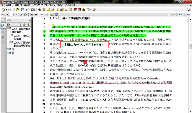Add a sticky note comment via speech bubble icon
The image size is (192, 113).
click(x=94, y=10)
